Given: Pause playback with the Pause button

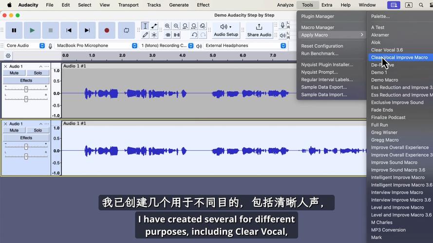Looking at the screenshot, I should [x=14, y=30].
